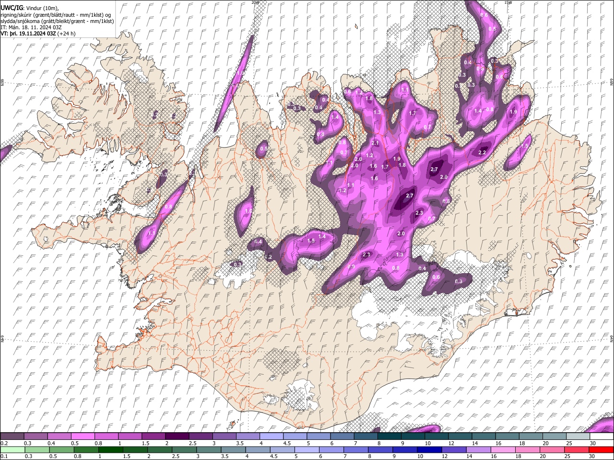Viewport: 614px width, 460px height.
Task: Pick the bright pink 0.5 swatch in top legend
Action: (83, 436)
